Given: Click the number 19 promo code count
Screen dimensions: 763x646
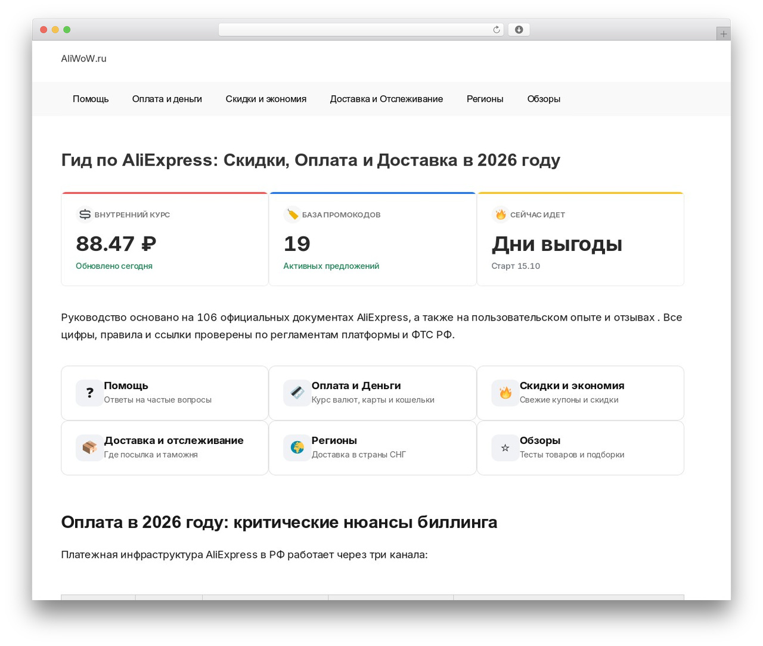Looking at the screenshot, I should [297, 244].
